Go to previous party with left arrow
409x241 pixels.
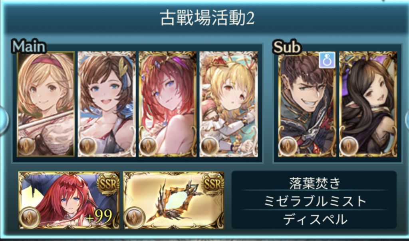tap(4, 120)
